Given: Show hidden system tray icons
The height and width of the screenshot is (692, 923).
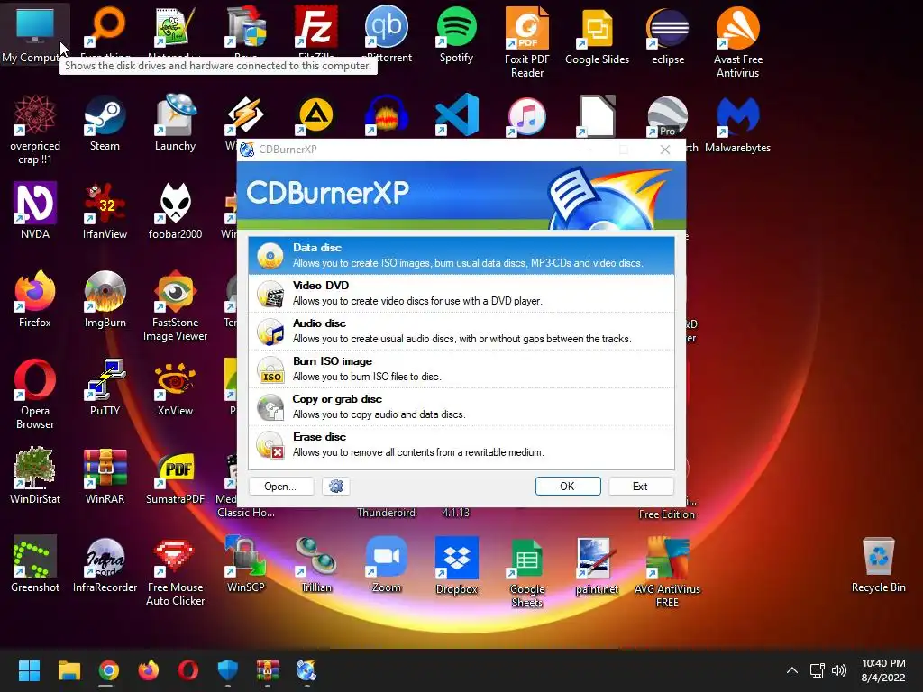Looking at the screenshot, I should (792, 670).
